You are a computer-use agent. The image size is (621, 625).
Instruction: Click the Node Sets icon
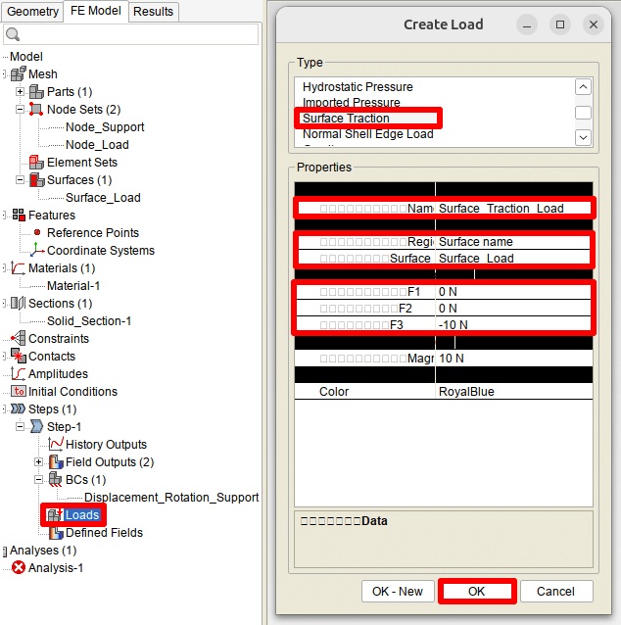(x=36, y=109)
